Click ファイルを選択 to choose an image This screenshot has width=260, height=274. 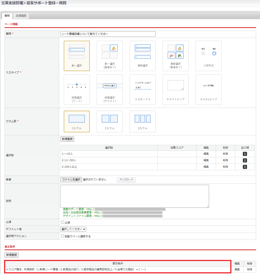click(x=71, y=180)
